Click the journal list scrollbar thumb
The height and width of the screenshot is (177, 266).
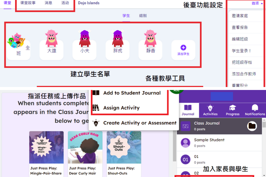(x=264, y=124)
